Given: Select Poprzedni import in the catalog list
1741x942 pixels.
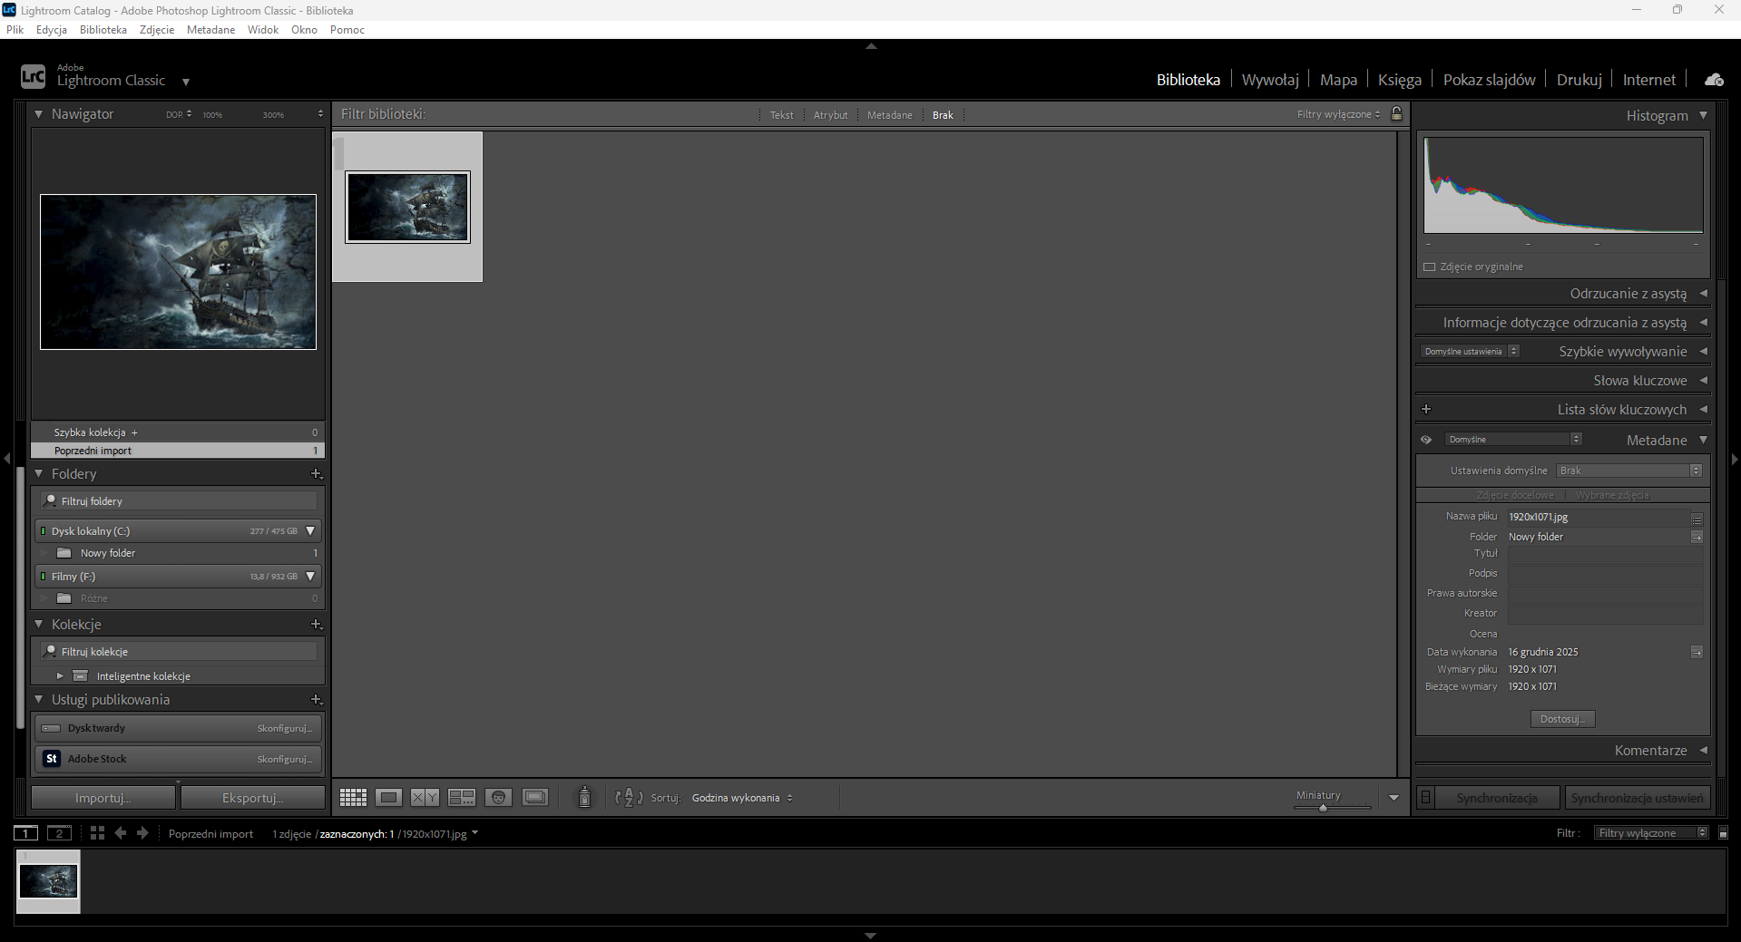Looking at the screenshot, I should [x=178, y=451].
